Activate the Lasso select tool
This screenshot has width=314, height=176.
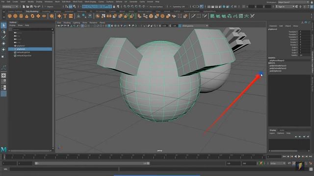coord(3,32)
